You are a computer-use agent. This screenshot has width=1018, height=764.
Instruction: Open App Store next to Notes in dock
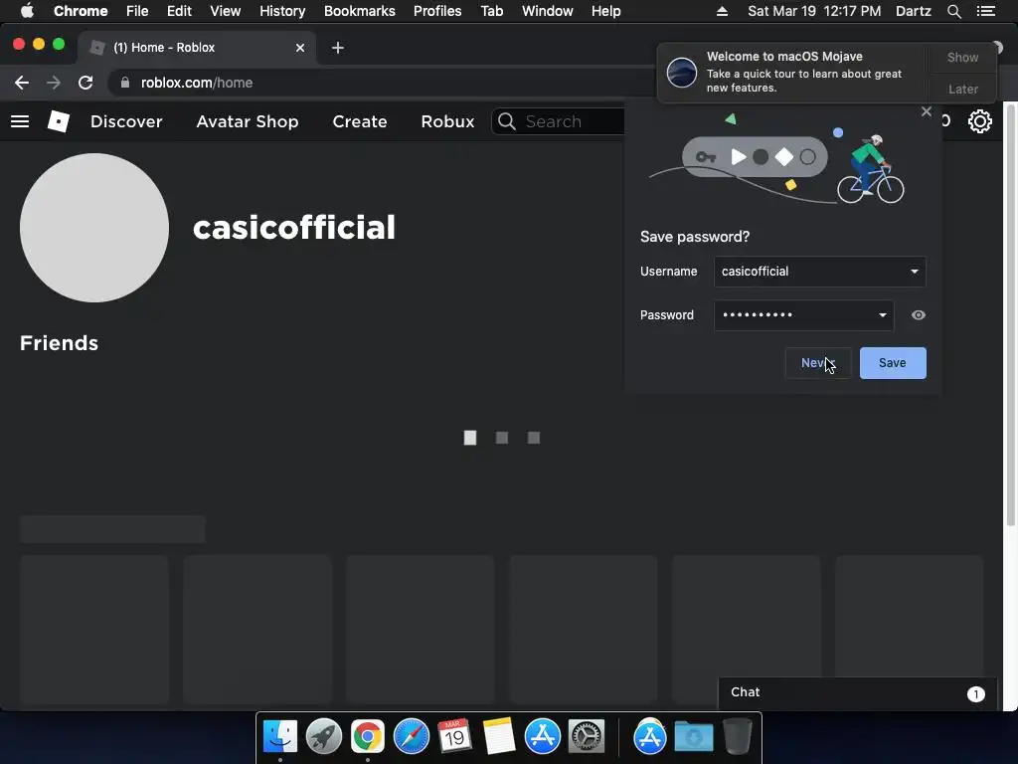click(x=543, y=737)
